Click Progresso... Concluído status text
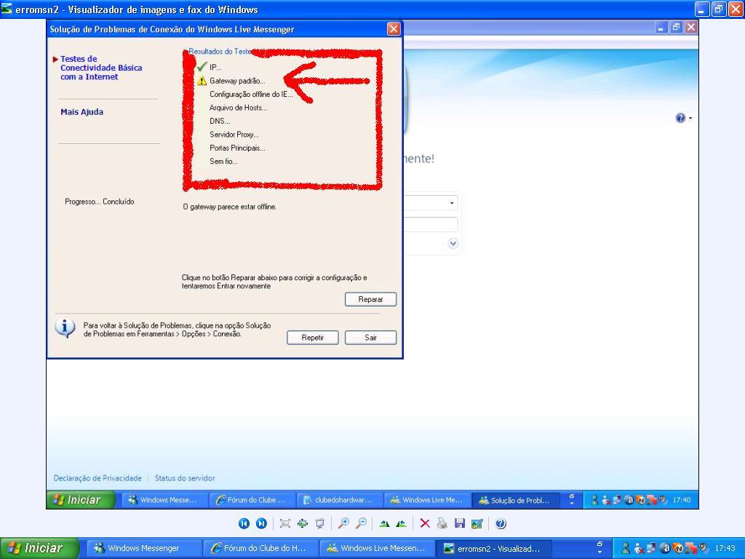Viewport: 745px width, 559px height. click(99, 202)
